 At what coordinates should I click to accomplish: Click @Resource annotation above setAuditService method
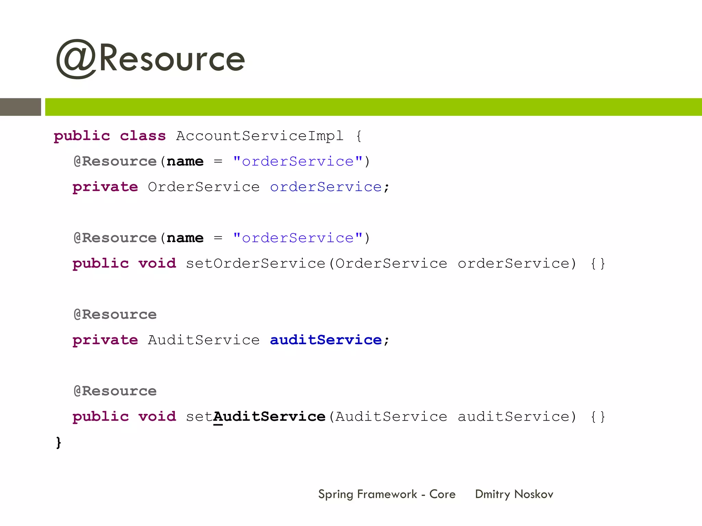115,391
